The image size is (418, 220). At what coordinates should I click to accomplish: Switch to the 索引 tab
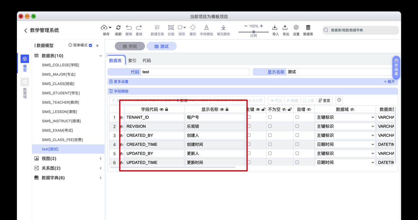132,60
